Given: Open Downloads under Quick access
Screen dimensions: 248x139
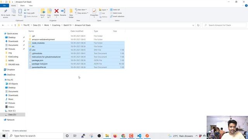Looking at the screenshot, I should 13,41.
